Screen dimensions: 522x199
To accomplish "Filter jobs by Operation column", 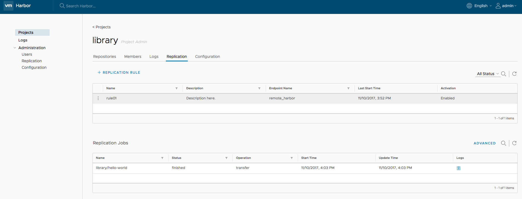I will [x=292, y=158].
